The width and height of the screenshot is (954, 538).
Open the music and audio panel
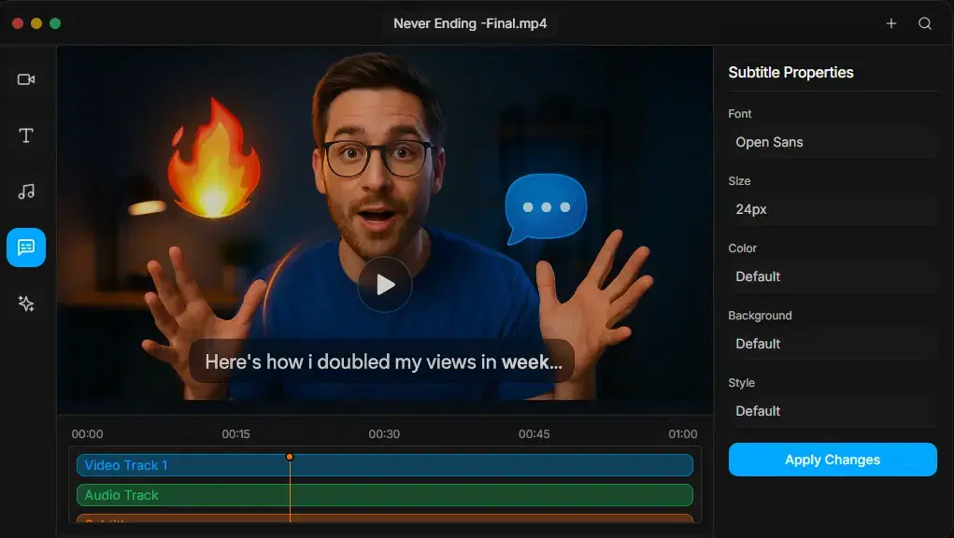pyautogui.click(x=26, y=191)
